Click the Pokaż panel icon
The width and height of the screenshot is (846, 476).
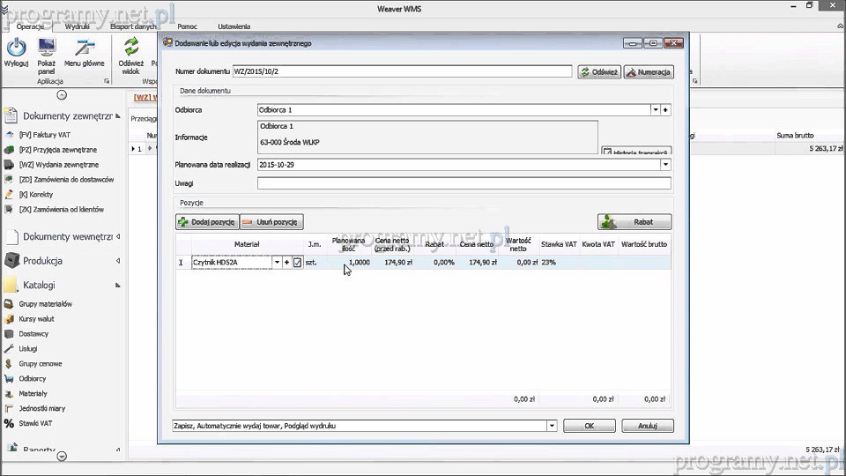tap(47, 48)
